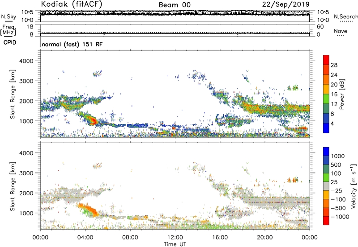Click the 'N.Sky' legend label
The height and width of the screenshot is (247, 358).
[9, 16]
